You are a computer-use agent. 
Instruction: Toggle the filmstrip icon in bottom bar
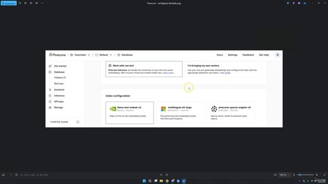4,175
